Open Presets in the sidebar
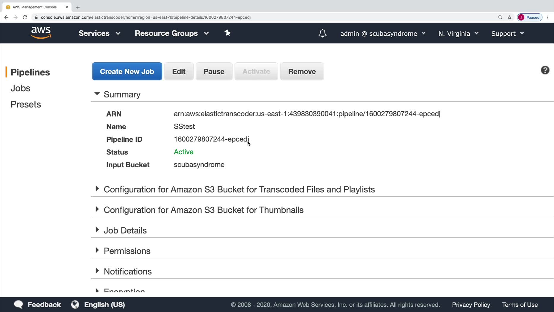Image resolution: width=554 pixels, height=312 pixels. click(26, 104)
